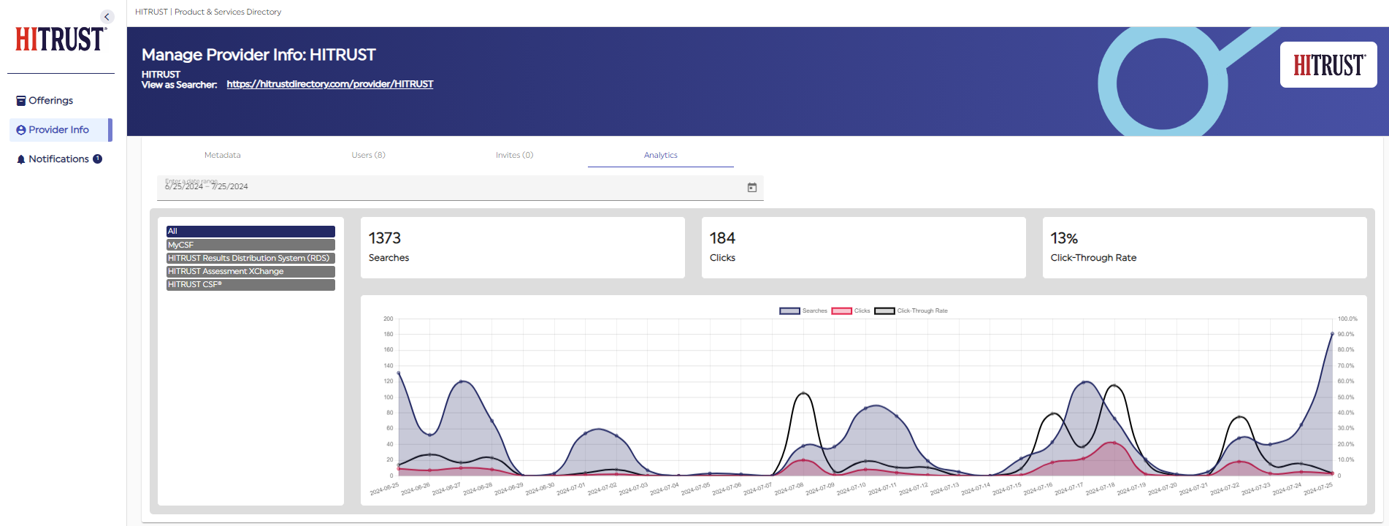Filter by HITRUST Results Distribution System (RDS)
The image size is (1389, 526).
point(250,258)
